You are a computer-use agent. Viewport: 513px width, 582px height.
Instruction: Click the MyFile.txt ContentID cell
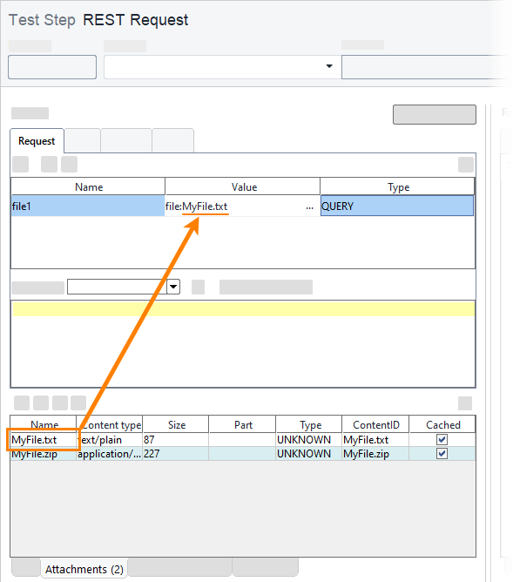(x=375, y=439)
